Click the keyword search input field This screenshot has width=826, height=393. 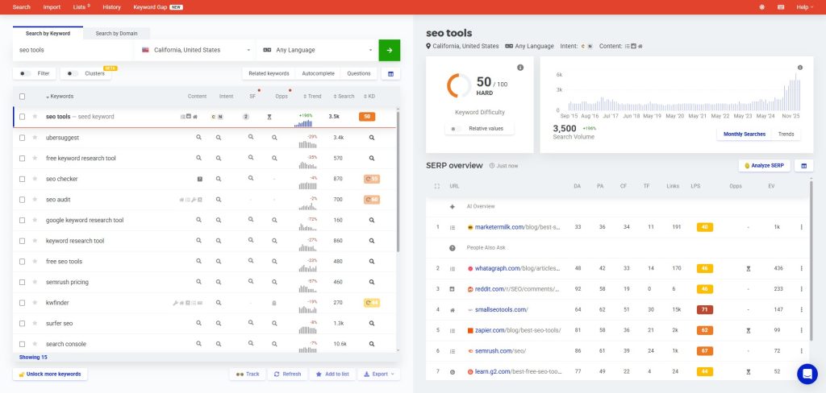click(x=73, y=50)
